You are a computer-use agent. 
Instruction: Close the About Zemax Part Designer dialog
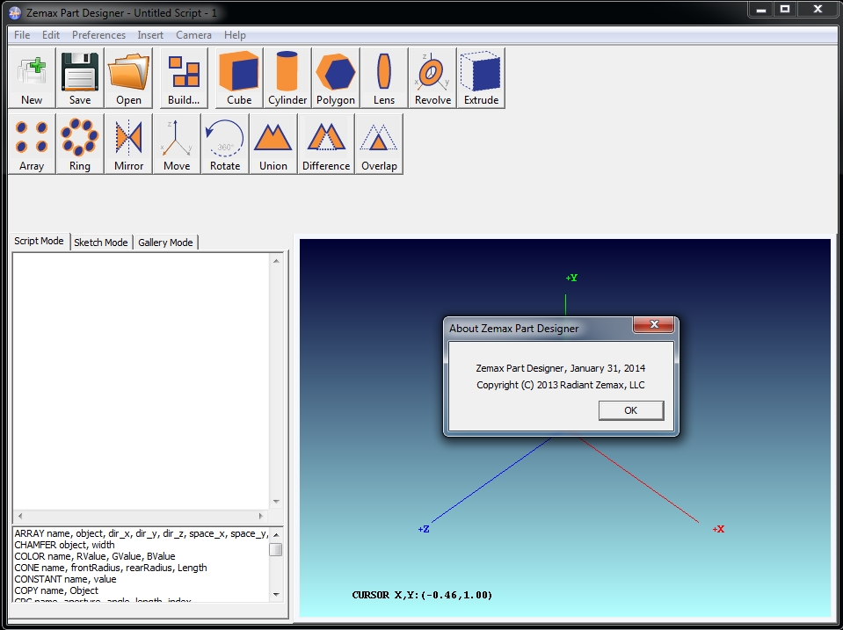(x=654, y=324)
